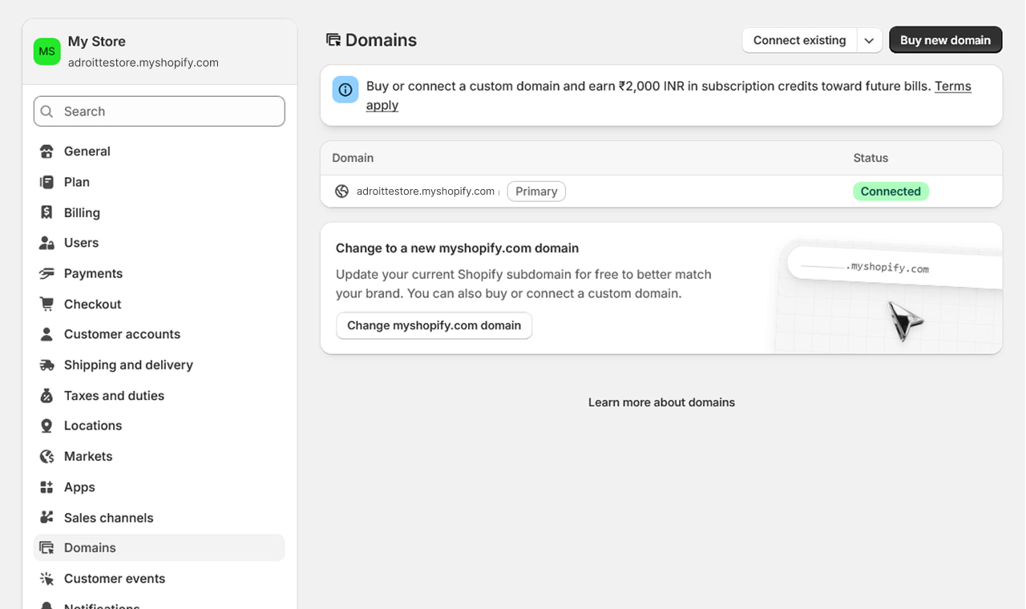Click the Taxes and duties icon

click(46, 395)
